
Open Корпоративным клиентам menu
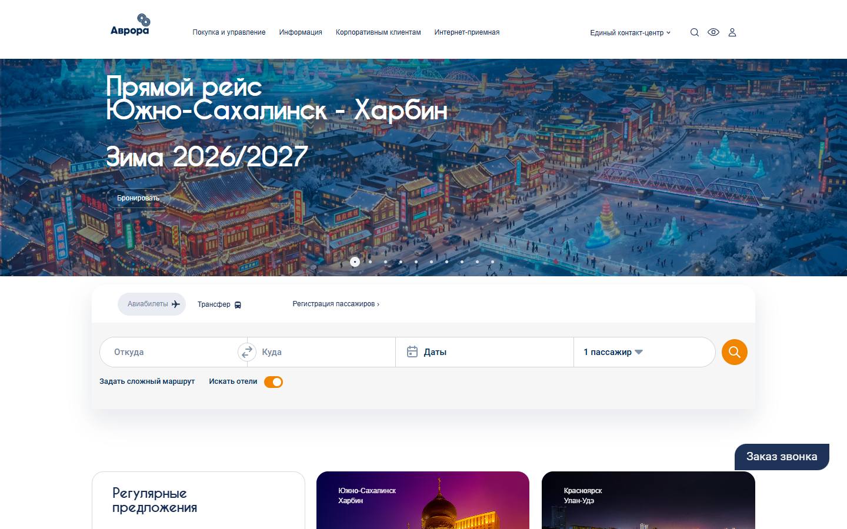[378, 32]
